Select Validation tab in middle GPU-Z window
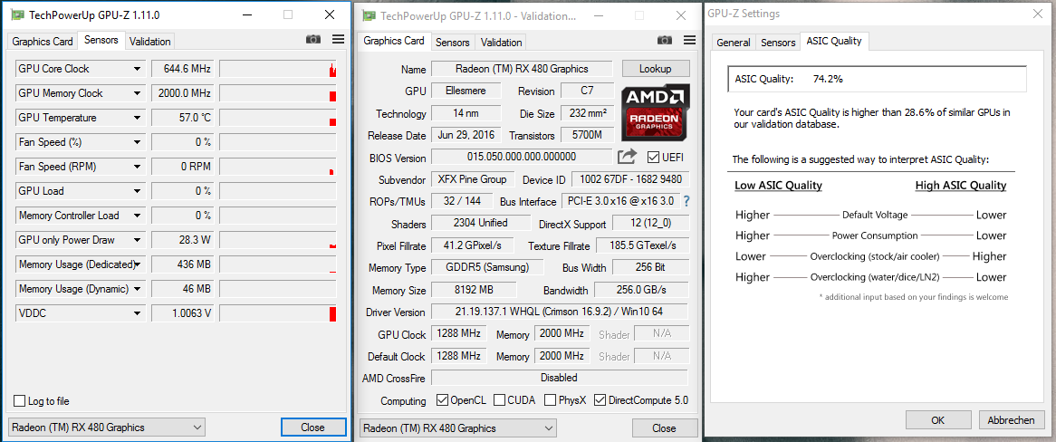Image resolution: width=1056 pixels, height=442 pixels. coord(501,42)
